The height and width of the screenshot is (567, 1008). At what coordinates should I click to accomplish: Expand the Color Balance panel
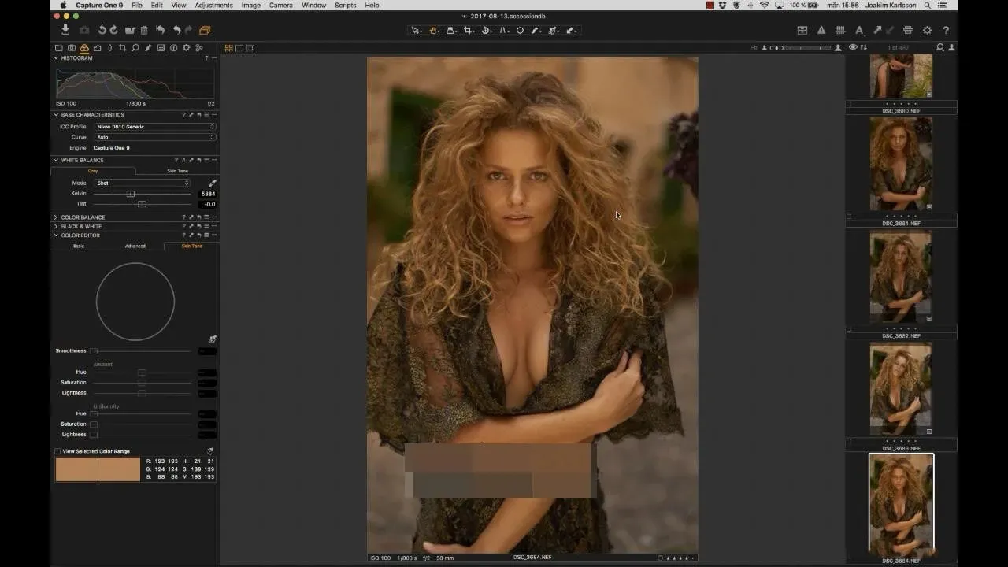click(56, 217)
